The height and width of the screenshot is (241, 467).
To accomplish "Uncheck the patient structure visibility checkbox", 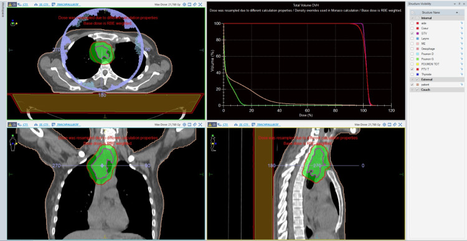I will coord(412,85).
